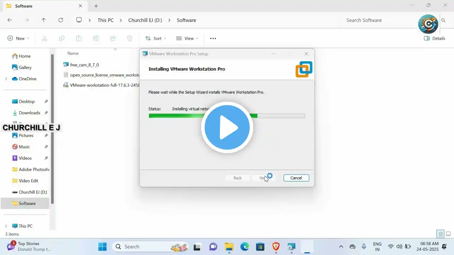454x255 pixels.
Task: Click the PC monitor icon in address bar
Action: click(79, 20)
